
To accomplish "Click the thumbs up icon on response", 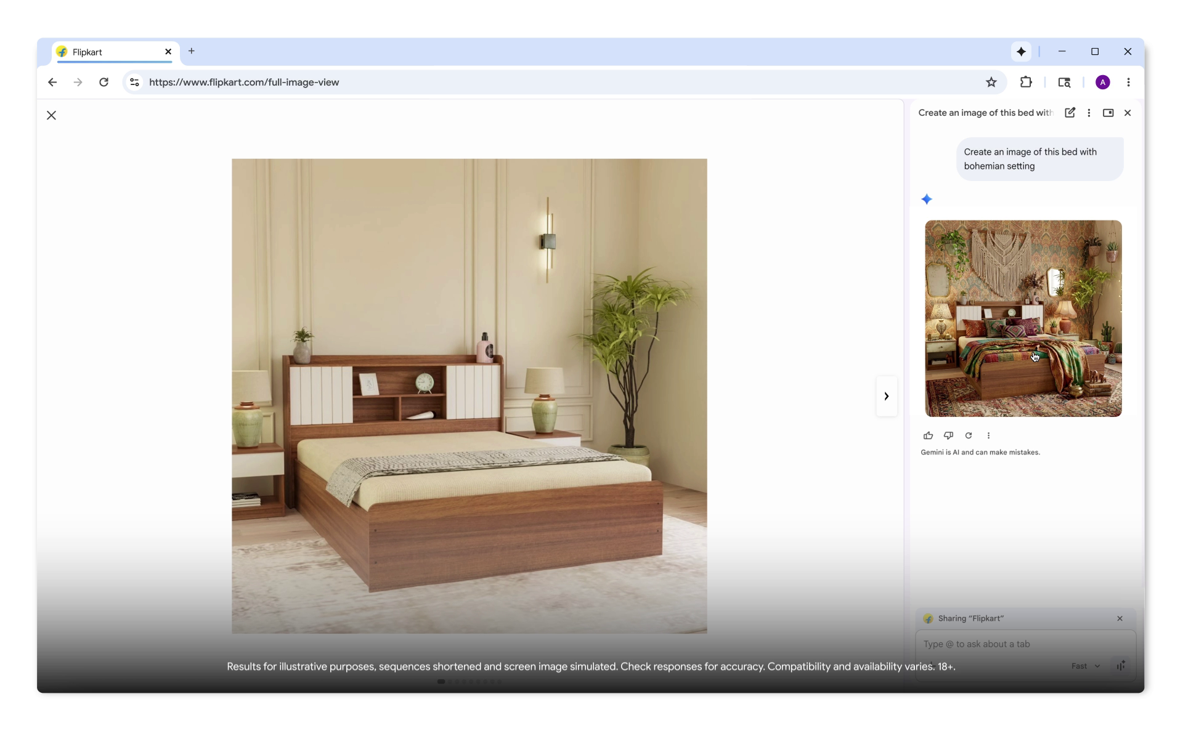I will pos(928,435).
